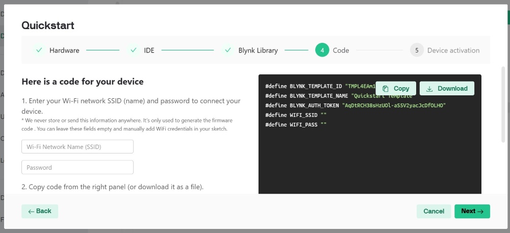
Task: Copy the code to clipboard
Action: click(396, 88)
